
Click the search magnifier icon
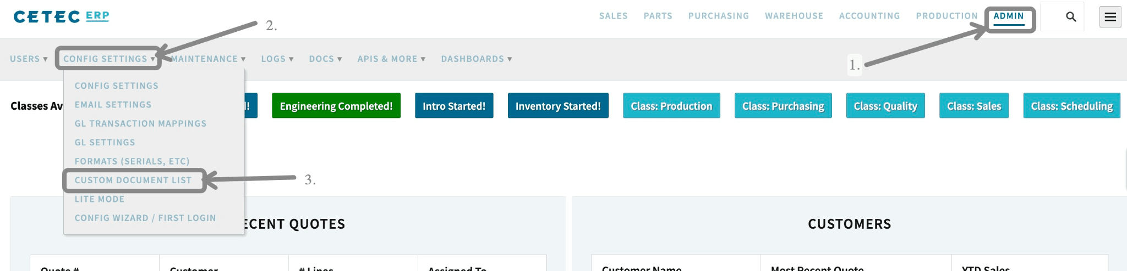coord(1070,16)
